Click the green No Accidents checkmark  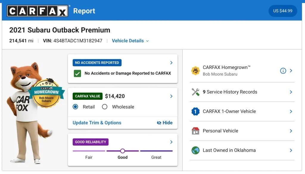click(77, 74)
